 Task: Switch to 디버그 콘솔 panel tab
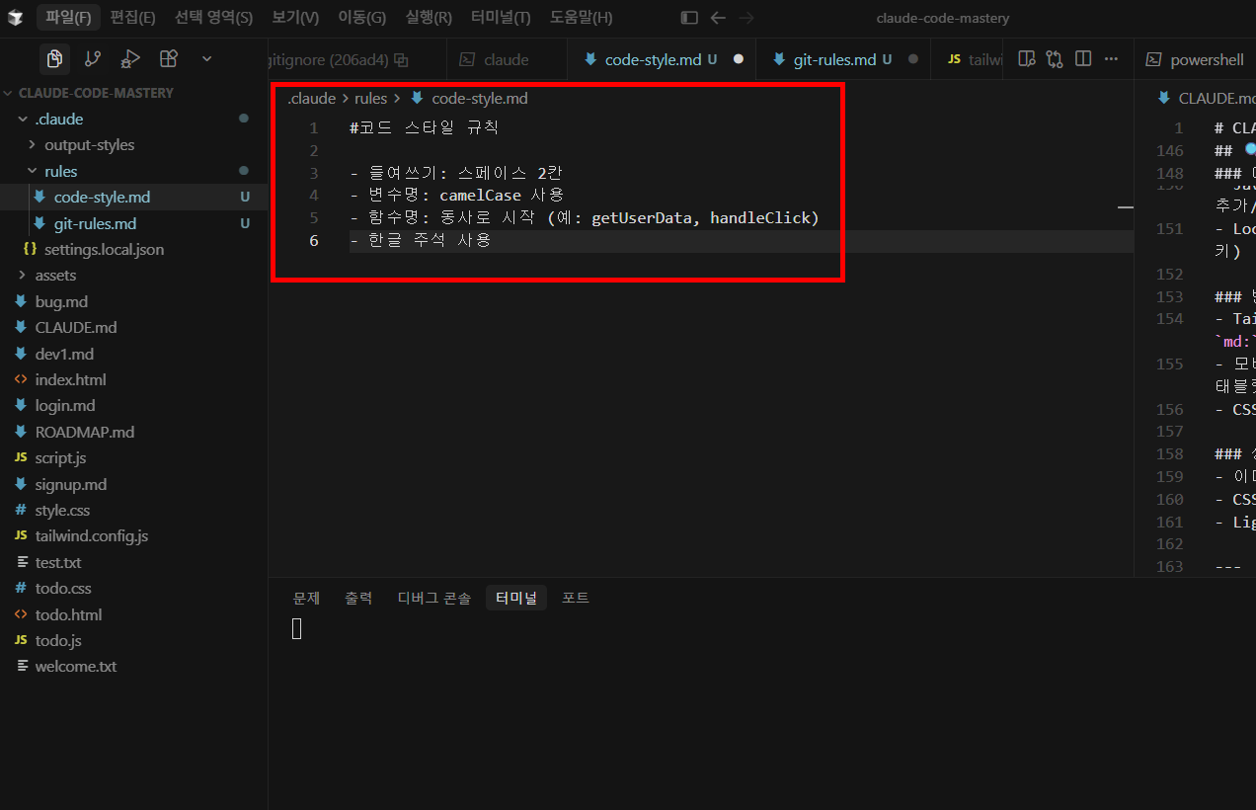tap(434, 598)
